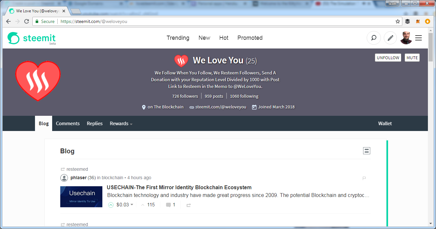The image size is (436, 229).
Task: Click the pencil icon to write a post
Action: (x=390, y=38)
